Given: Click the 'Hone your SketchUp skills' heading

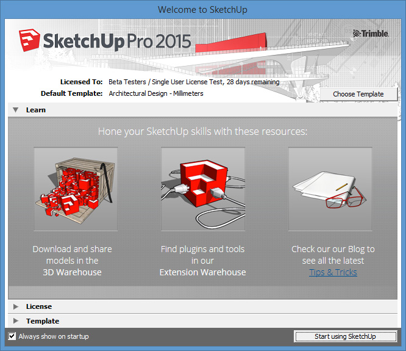Looking at the screenshot, I should 203,131.
